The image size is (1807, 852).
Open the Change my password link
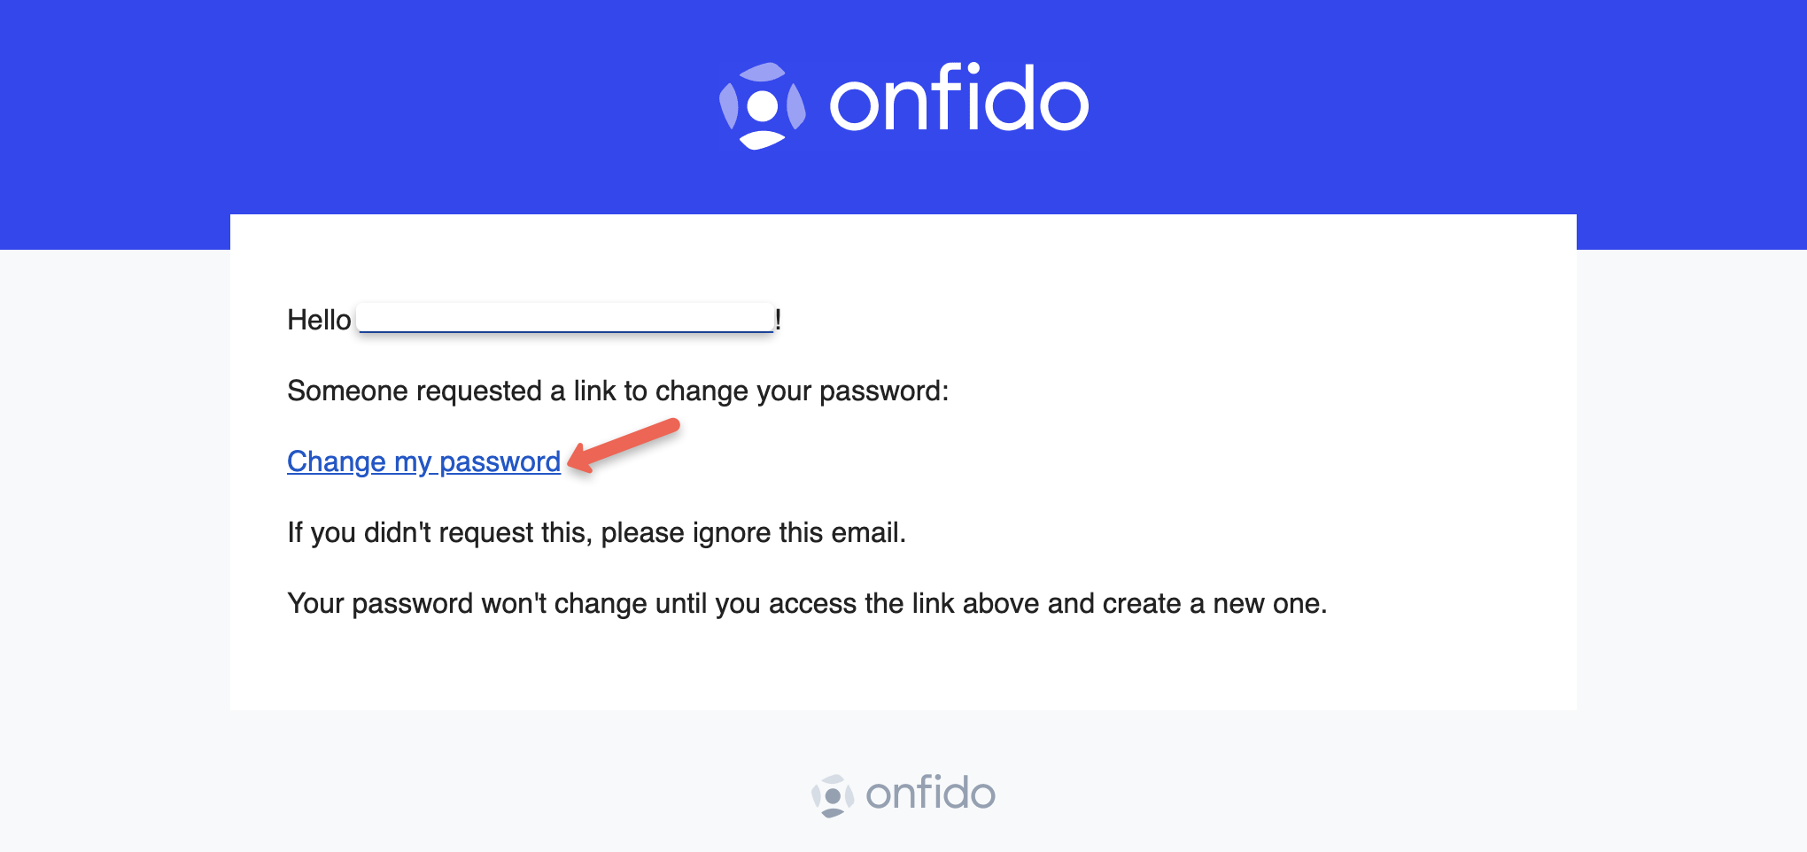point(422,461)
